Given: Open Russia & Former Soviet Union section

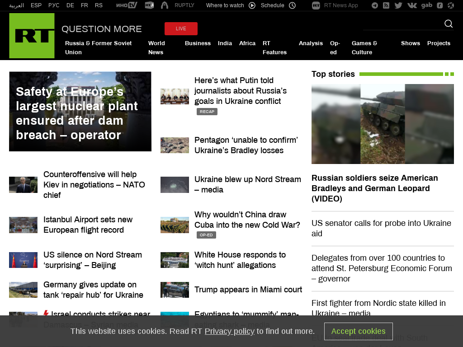Looking at the screenshot, I should coord(98,47).
